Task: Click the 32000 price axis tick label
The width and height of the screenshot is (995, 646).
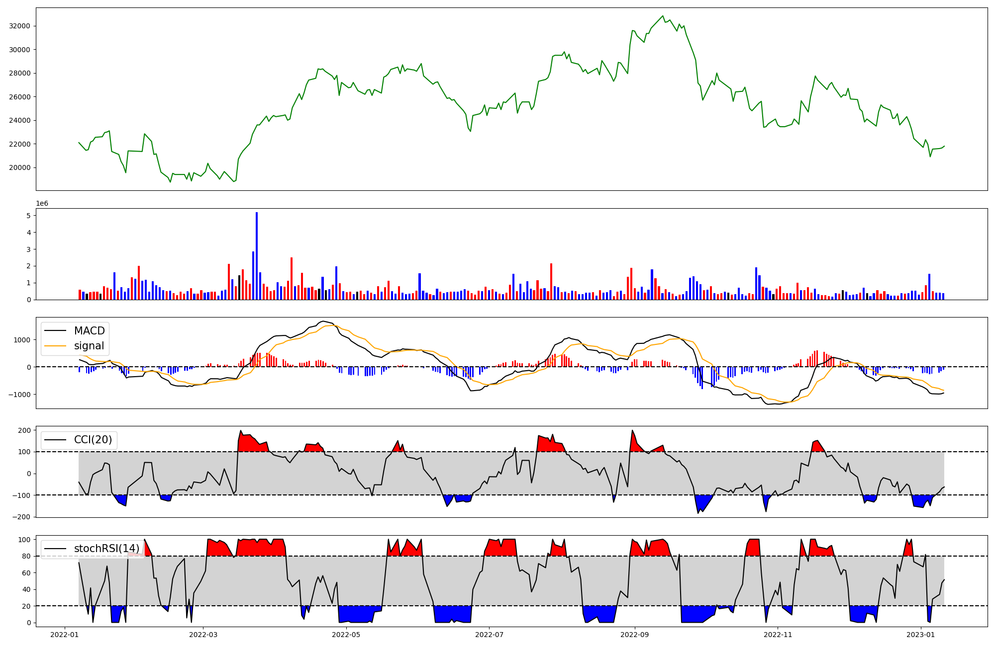Action: pos(20,26)
